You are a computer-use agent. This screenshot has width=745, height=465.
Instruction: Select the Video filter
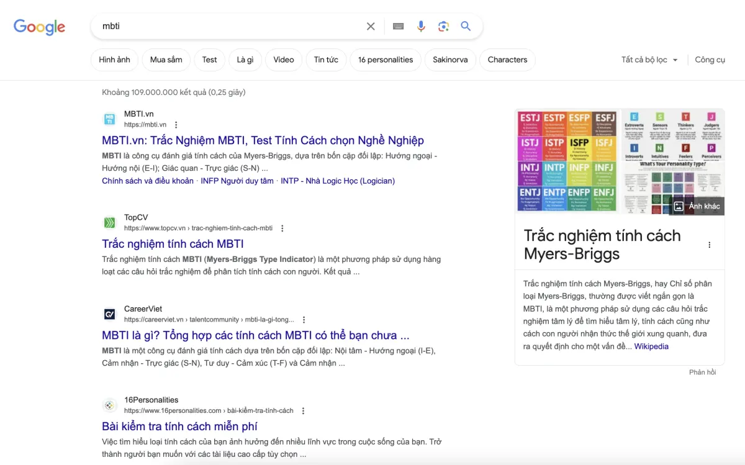[x=284, y=60]
